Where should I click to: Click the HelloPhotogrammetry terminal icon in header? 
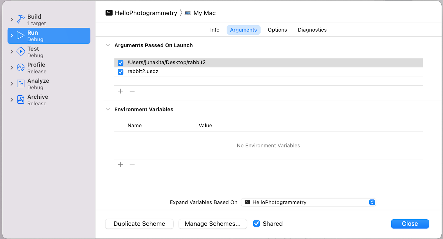point(109,13)
